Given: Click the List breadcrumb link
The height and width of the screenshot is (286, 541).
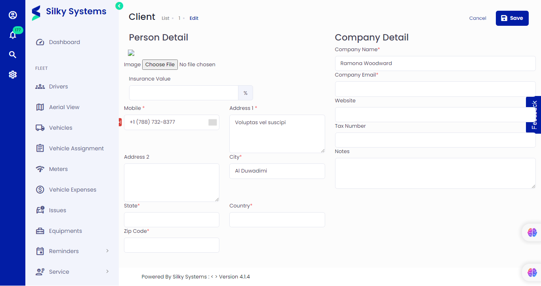Looking at the screenshot, I should 166,18.
